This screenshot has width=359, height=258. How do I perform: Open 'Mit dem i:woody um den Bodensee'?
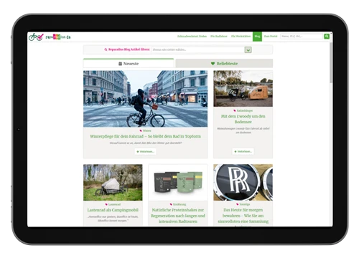click(243, 119)
